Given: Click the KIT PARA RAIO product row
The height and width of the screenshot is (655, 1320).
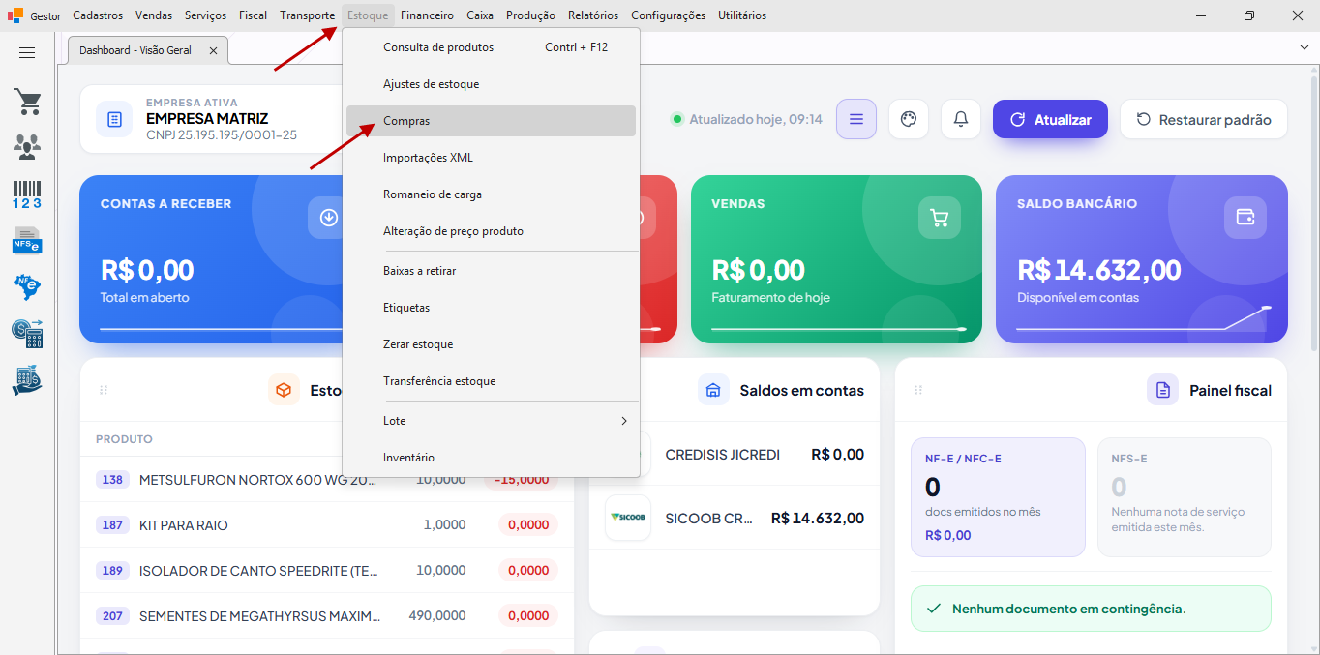Looking at the screenshot, I should click(327, 525).
